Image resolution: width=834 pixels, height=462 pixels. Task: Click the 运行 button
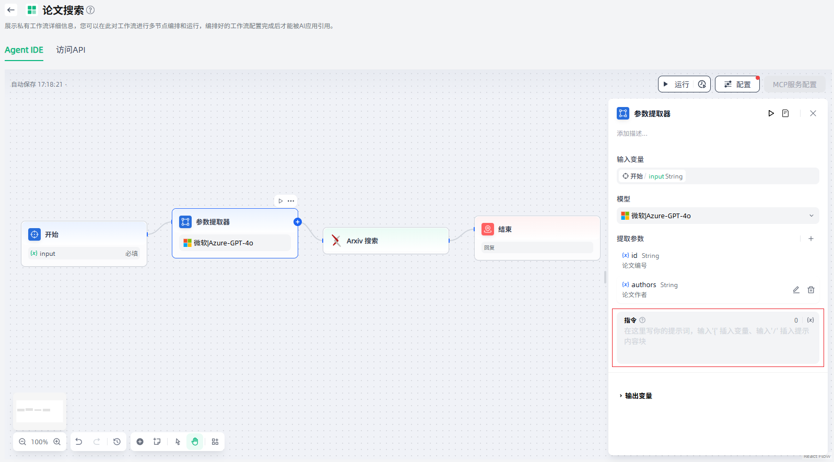pos(677,84)
